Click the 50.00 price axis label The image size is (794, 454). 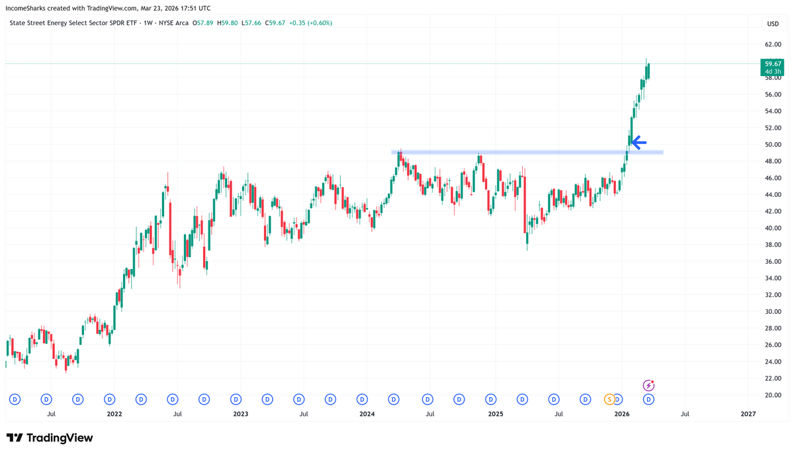773,145
